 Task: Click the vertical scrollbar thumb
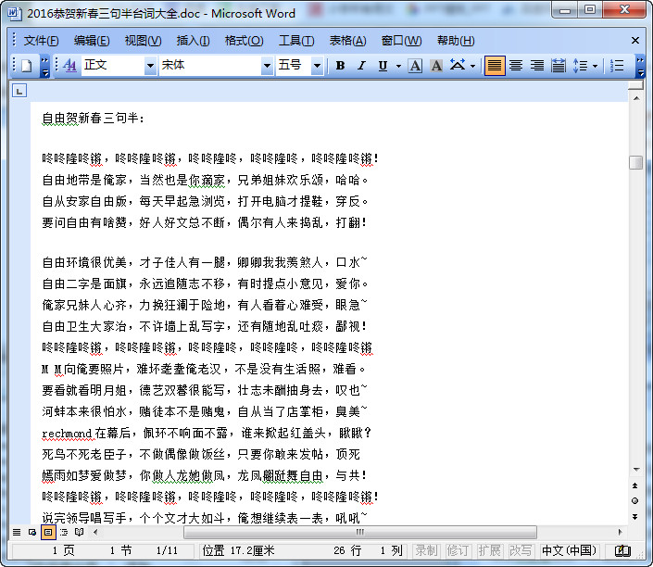click(636, 162)
